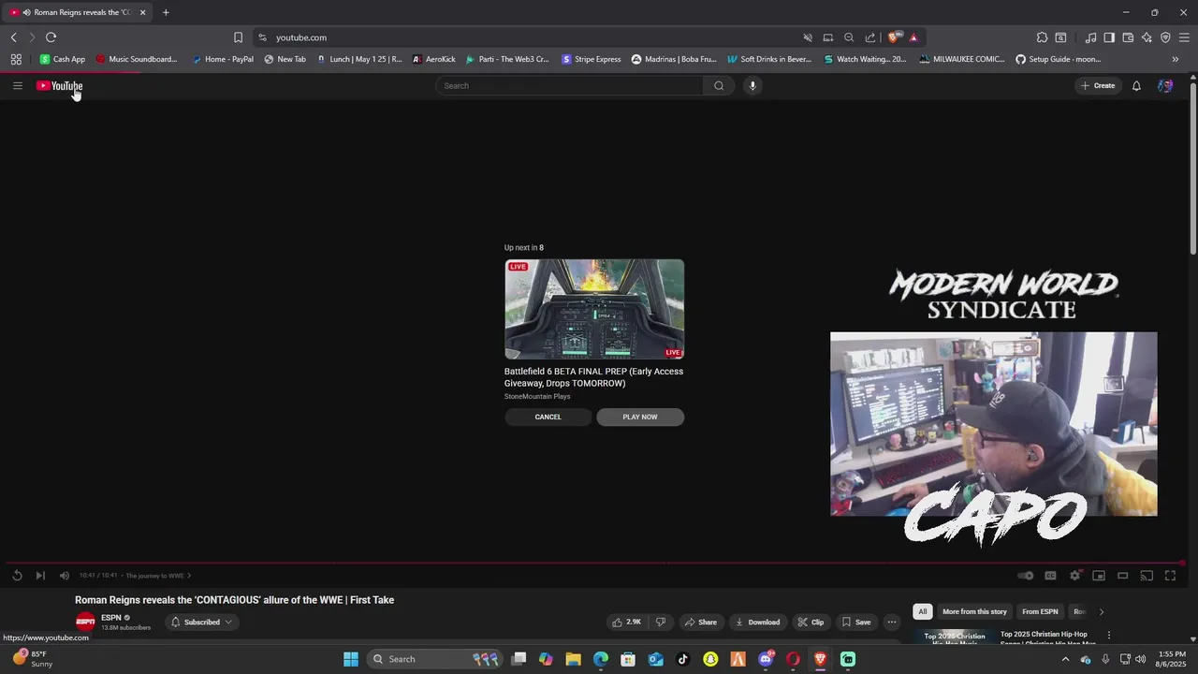The width and height of the screenshot is (1198, 674).
Task: Click into the YouTube search field
Action: point(569,85)
